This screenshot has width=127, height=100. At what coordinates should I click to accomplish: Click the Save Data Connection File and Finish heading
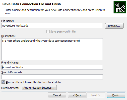[x=32, y=4]
